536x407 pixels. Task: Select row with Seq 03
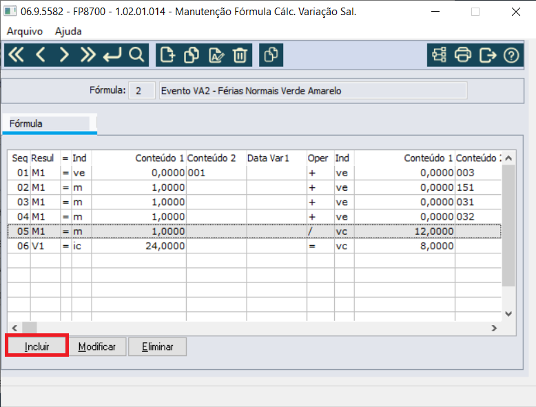(x=254, y=202)
